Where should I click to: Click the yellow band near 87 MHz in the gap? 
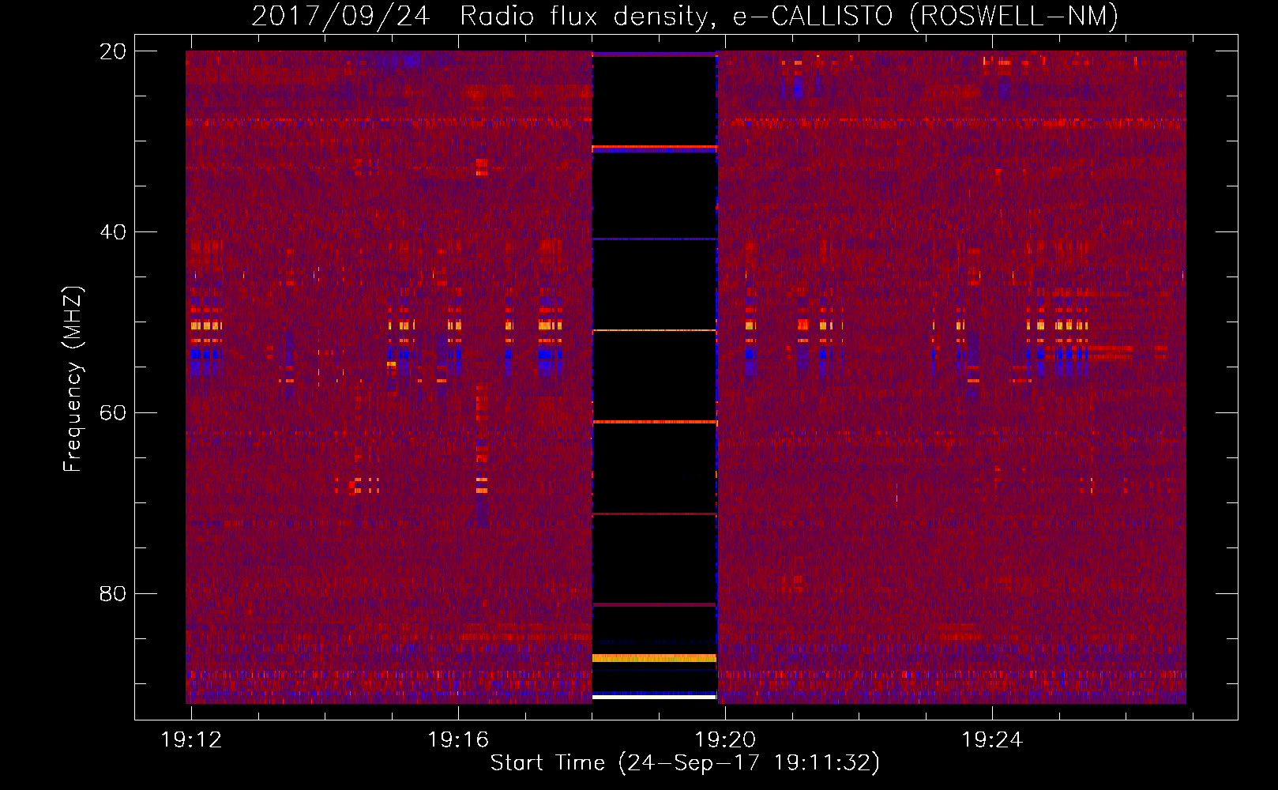pos(654,657)
